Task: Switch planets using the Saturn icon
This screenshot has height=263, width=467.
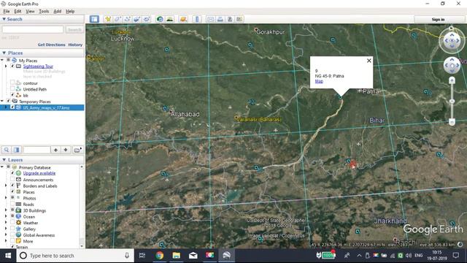Action: 183,19
